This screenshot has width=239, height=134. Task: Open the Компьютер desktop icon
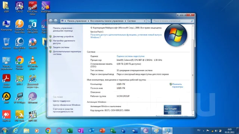(x=6, y=25)
